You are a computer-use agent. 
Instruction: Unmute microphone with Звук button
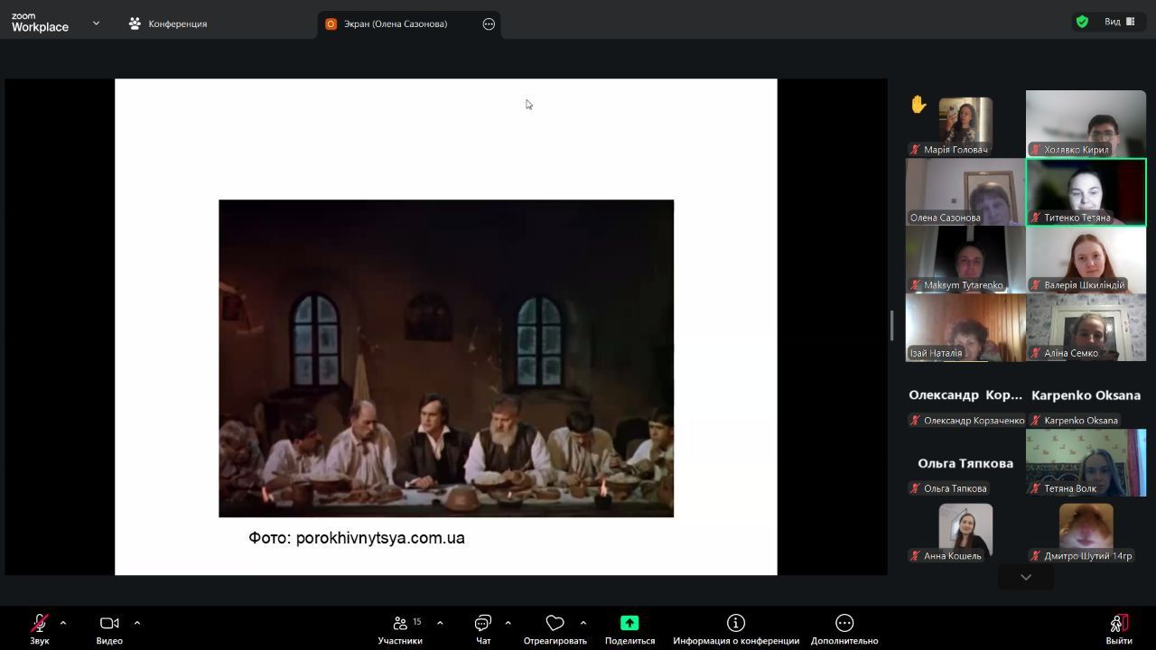pyautogui.click(x=39, y=627)
